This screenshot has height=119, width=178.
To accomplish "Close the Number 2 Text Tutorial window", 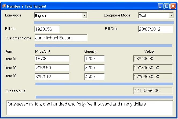I will 173,6.
